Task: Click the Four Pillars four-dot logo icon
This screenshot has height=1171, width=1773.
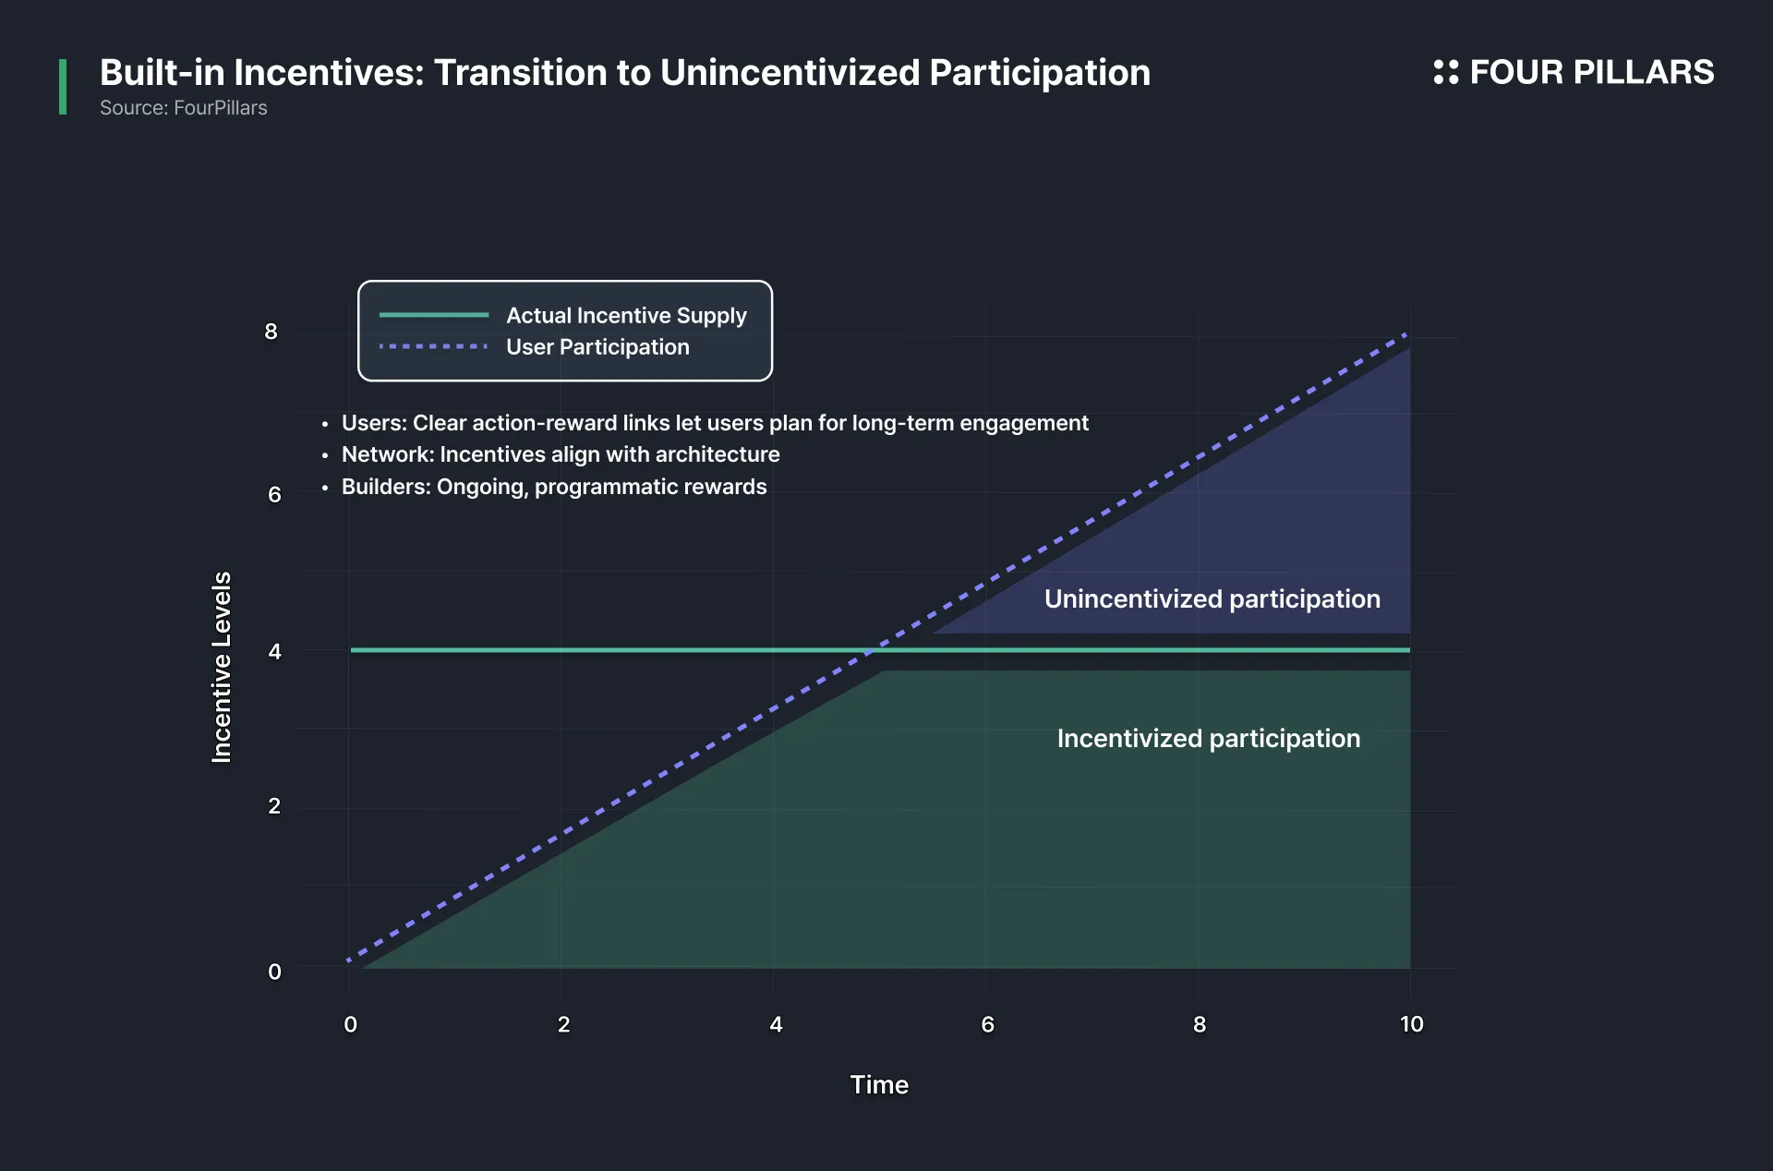Action: tap(1446, 72)
